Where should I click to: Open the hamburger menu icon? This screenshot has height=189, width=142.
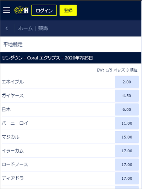tap(7, 10)
